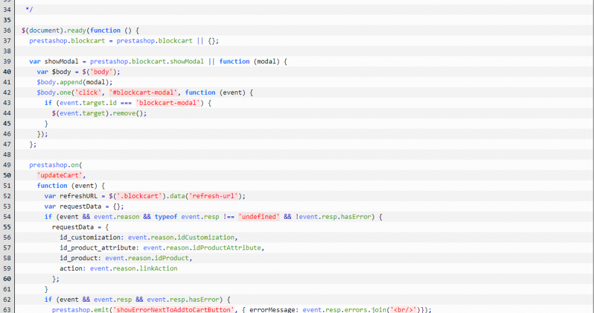Click the 'event.target.id' condition on line 43
This screenshot has height=313, width=594.
click(88, 103)
